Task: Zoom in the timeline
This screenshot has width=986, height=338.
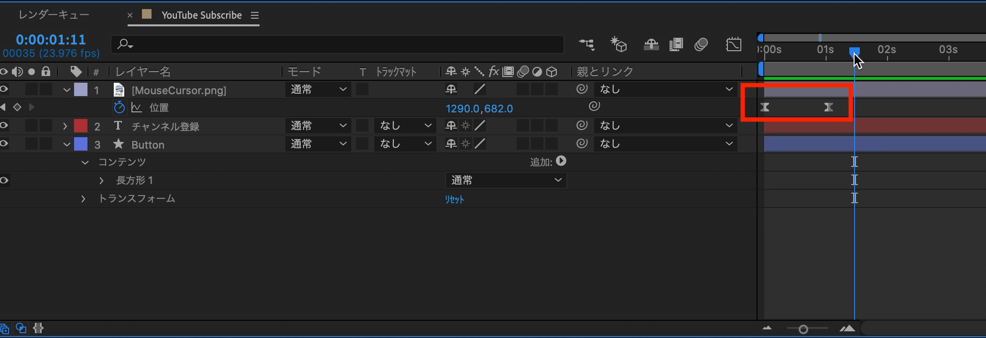Action: 847,328
